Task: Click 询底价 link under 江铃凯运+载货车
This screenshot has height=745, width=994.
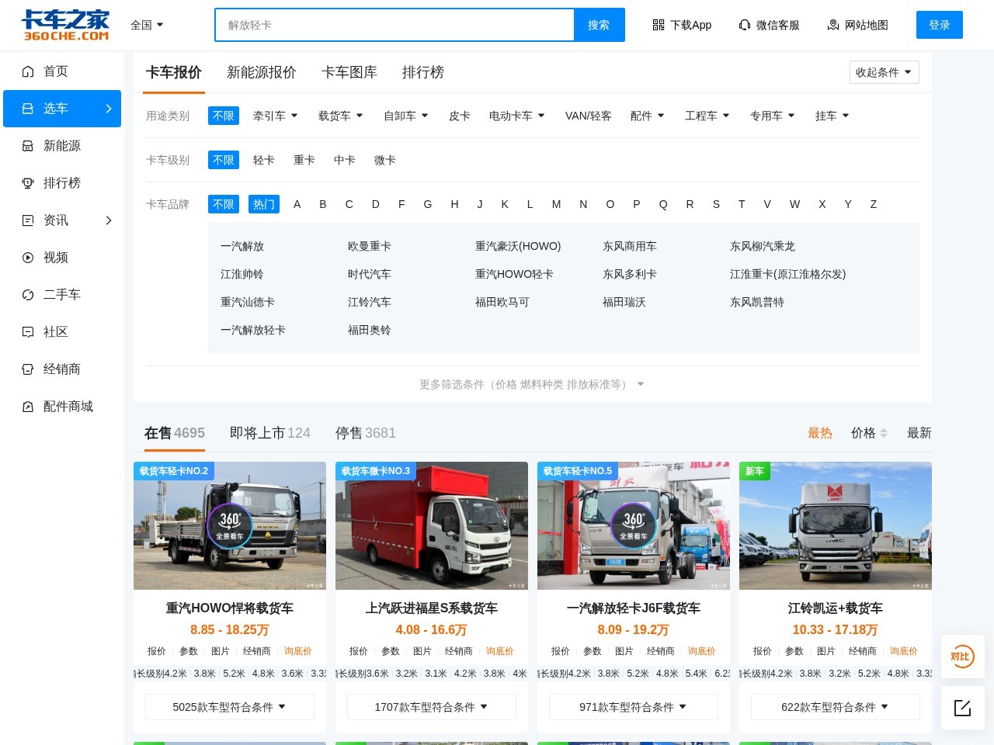Action: pos(903,651)
